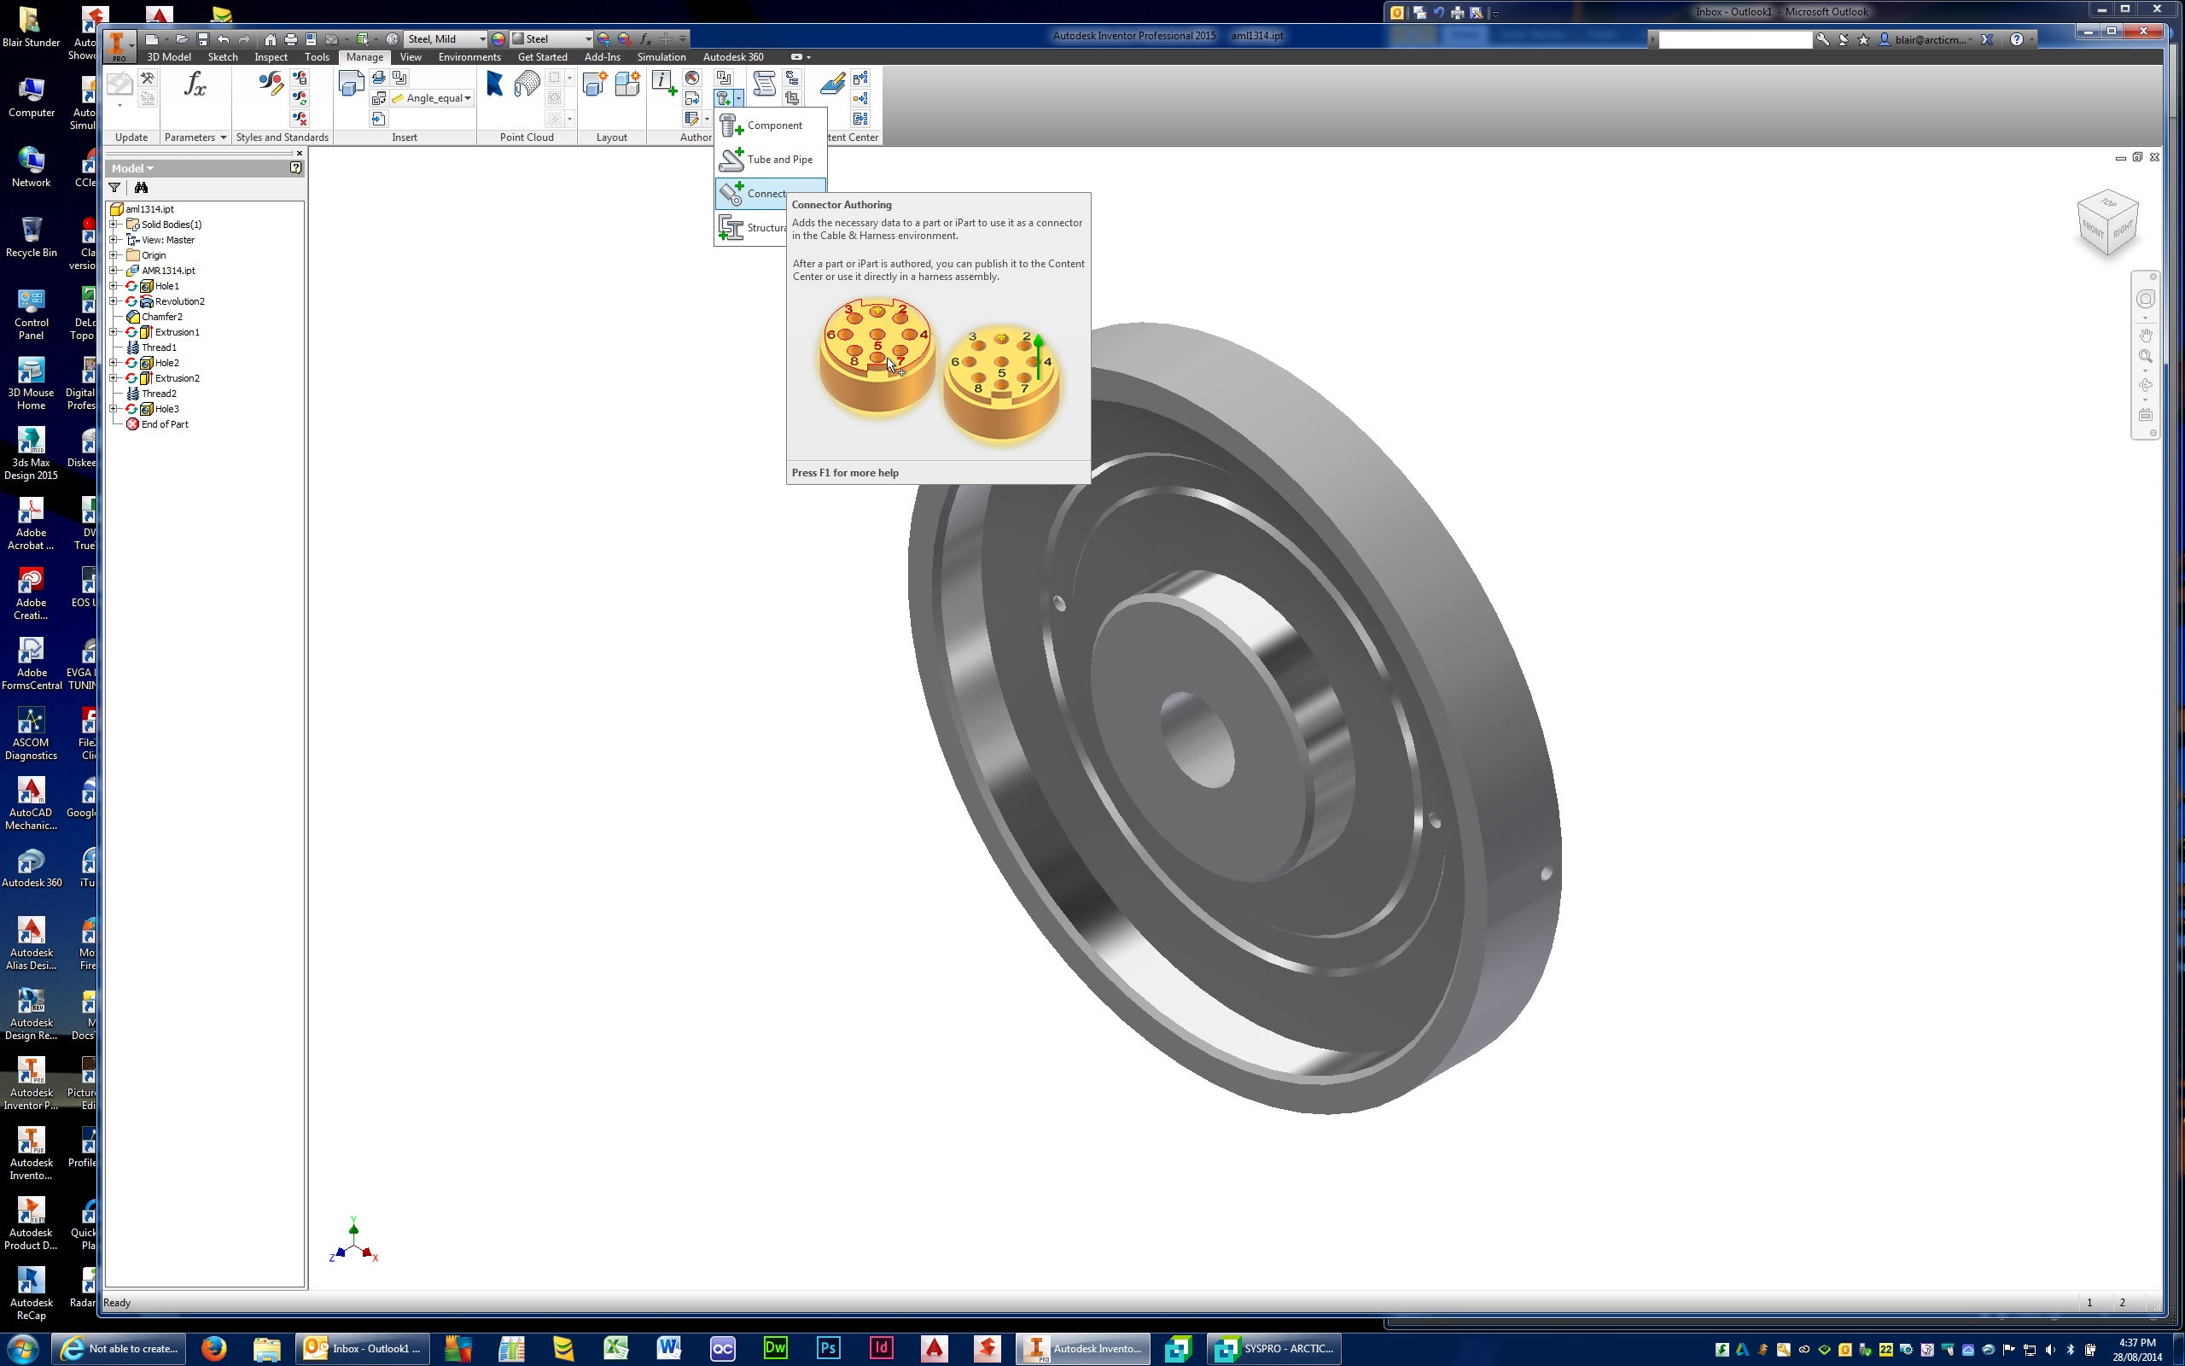The width and height of the screenshot is (2185, 1366).
Task: Expand the Solid Bodies(1) node
Action: [x=114, y=224]
